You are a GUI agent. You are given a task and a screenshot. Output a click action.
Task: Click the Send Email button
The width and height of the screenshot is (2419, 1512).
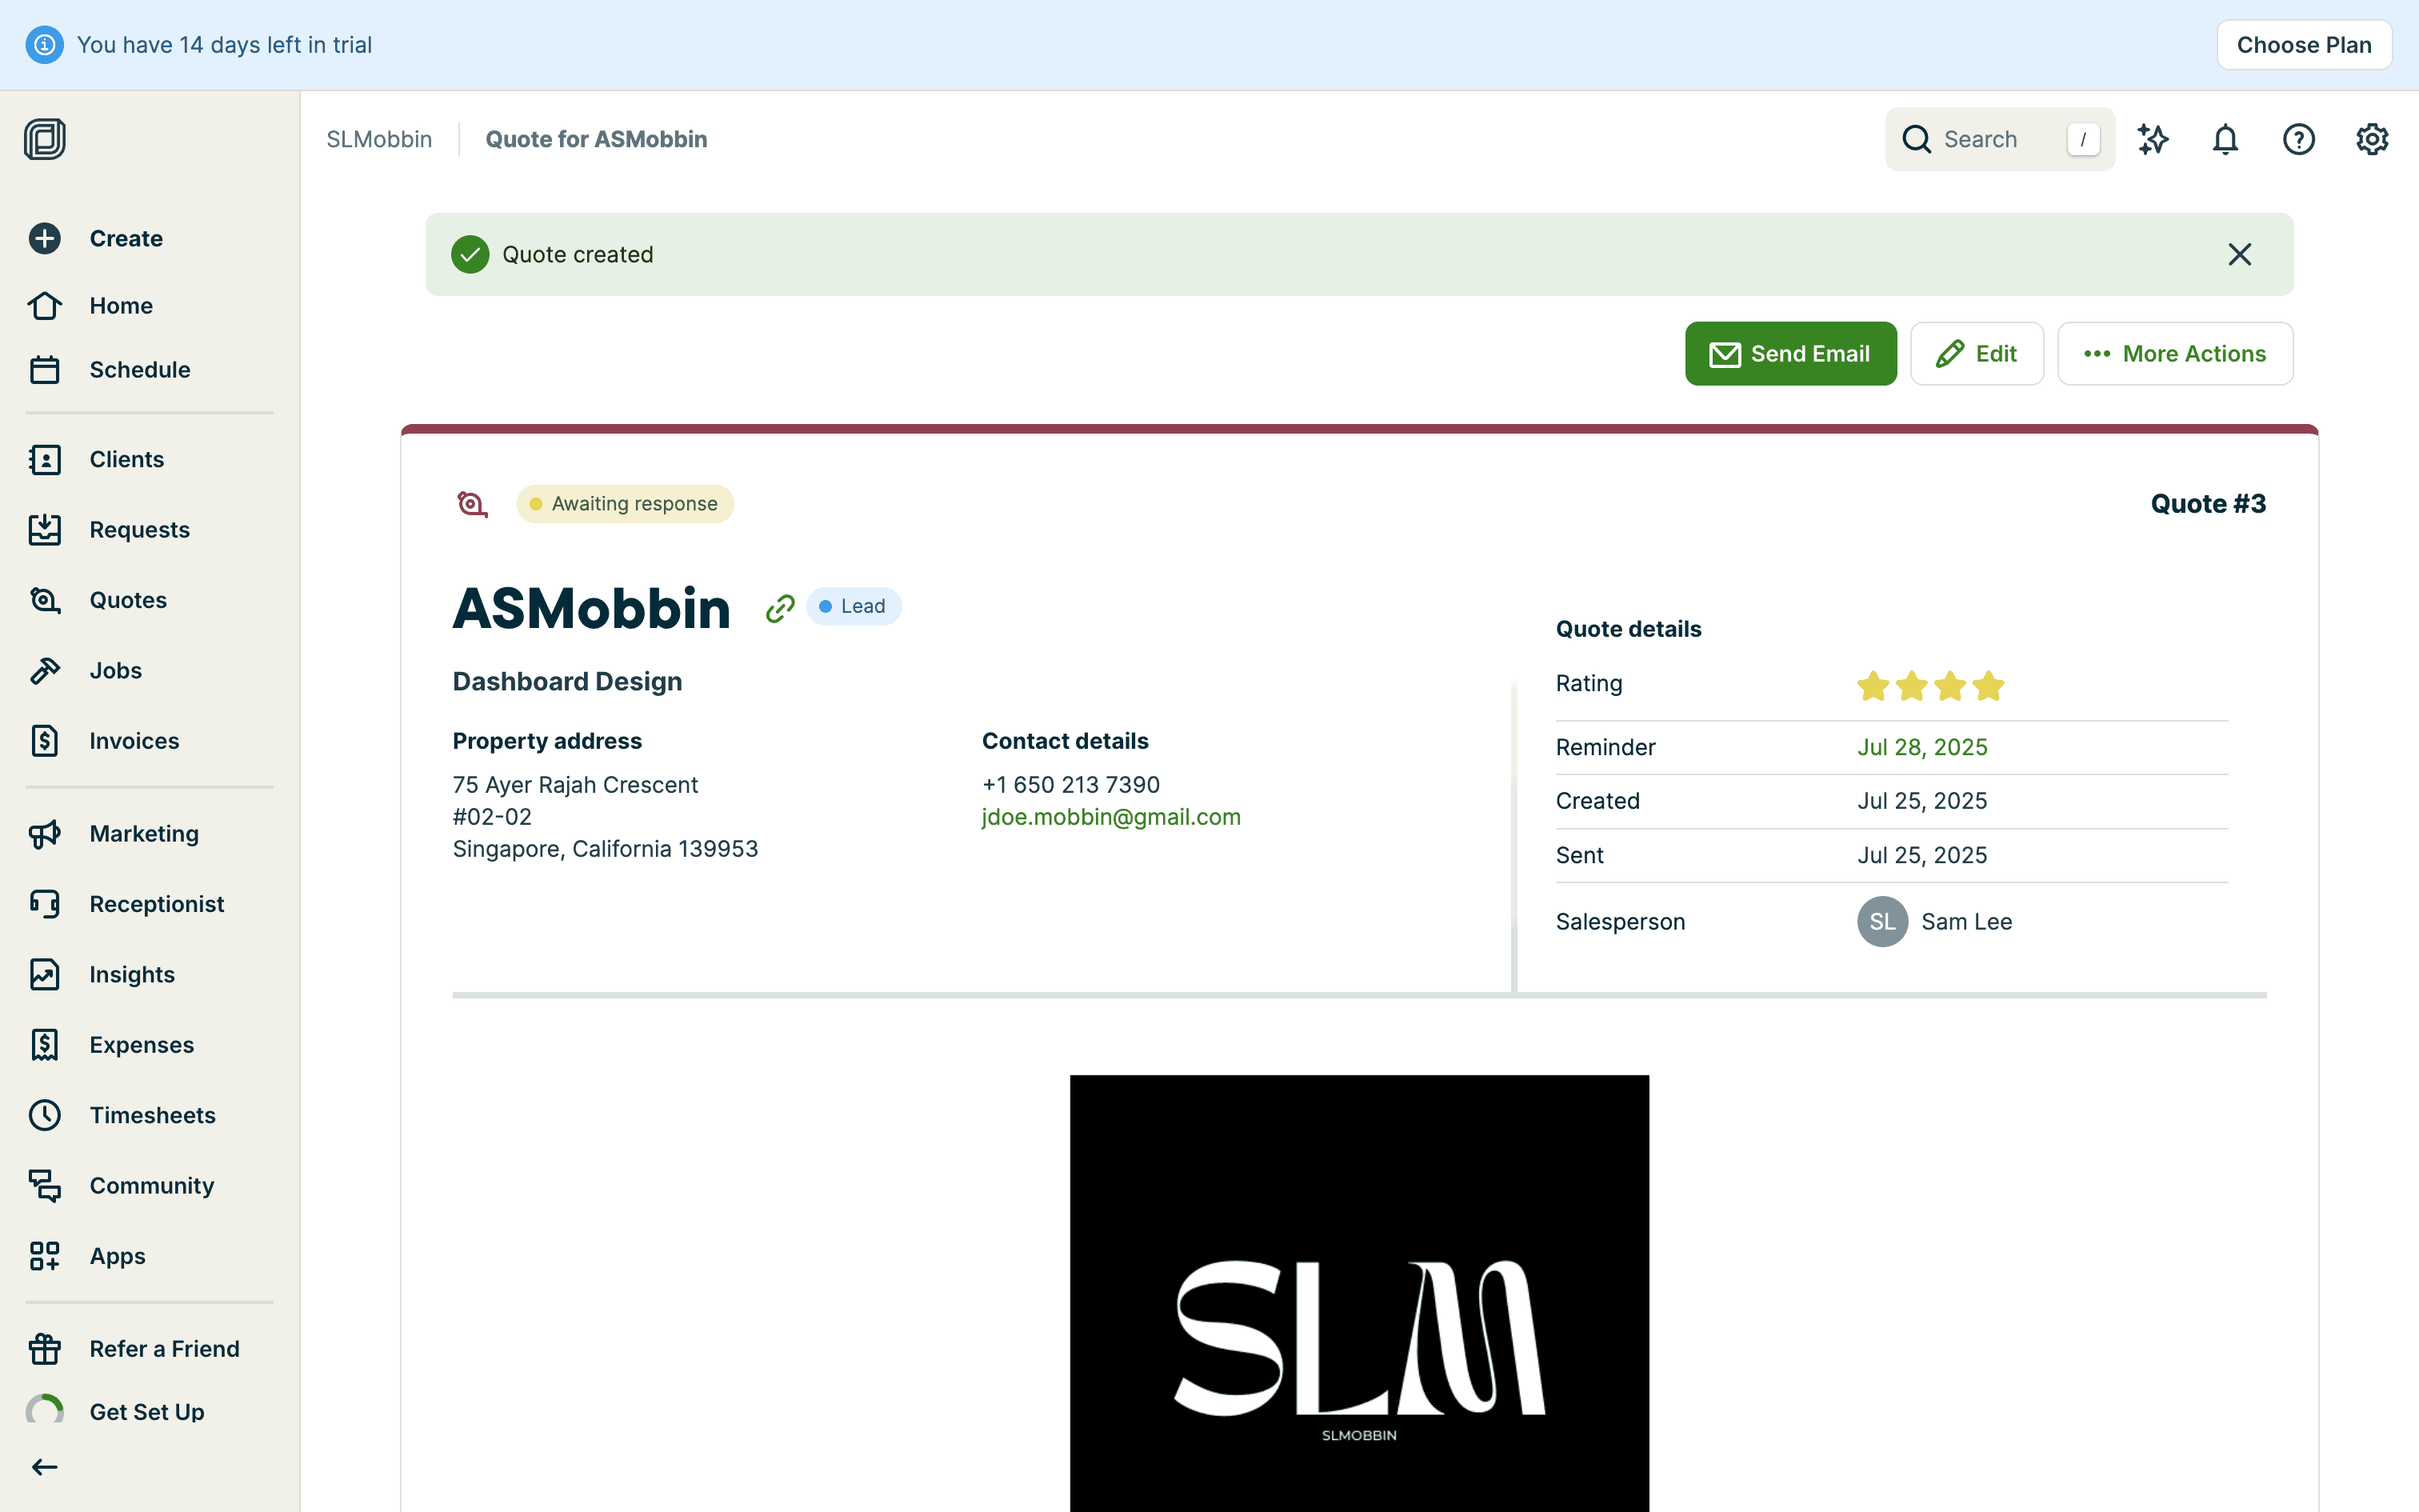(x=1790, y=354)
